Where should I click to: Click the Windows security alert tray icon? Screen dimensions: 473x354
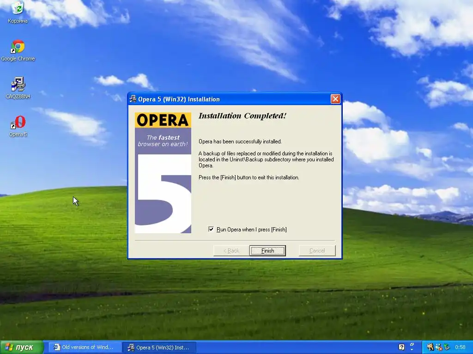pos(439,348)
